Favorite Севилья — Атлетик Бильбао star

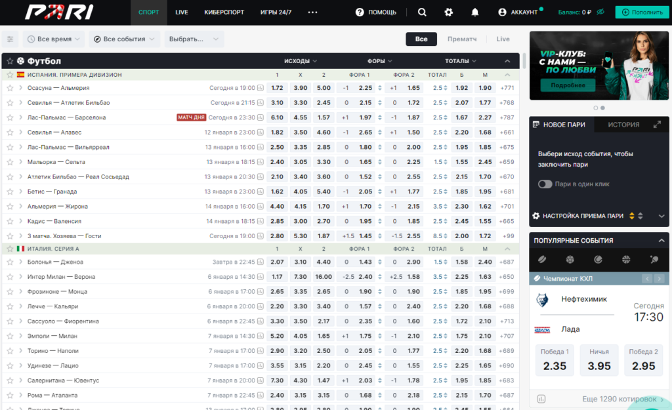click(x=10, y=103)
